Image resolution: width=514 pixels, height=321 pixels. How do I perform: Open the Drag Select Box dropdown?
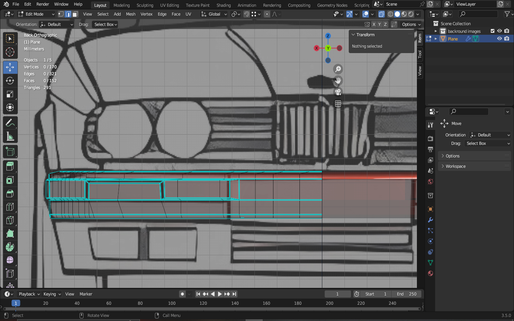[x=105, y=25]
